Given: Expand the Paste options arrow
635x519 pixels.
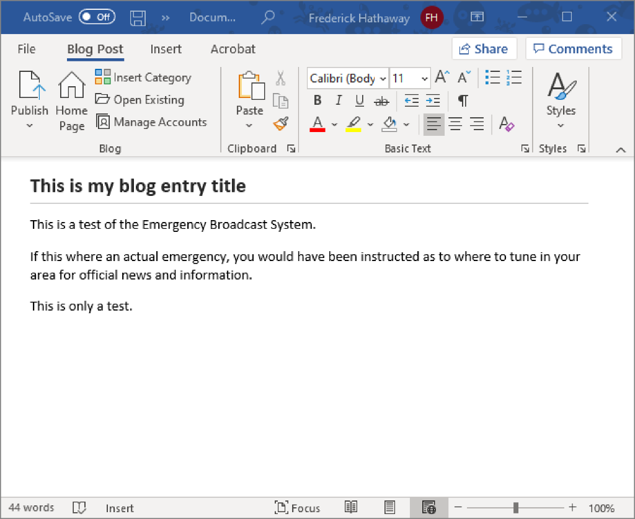Looking at the screenshot, I should coord(249,125).
